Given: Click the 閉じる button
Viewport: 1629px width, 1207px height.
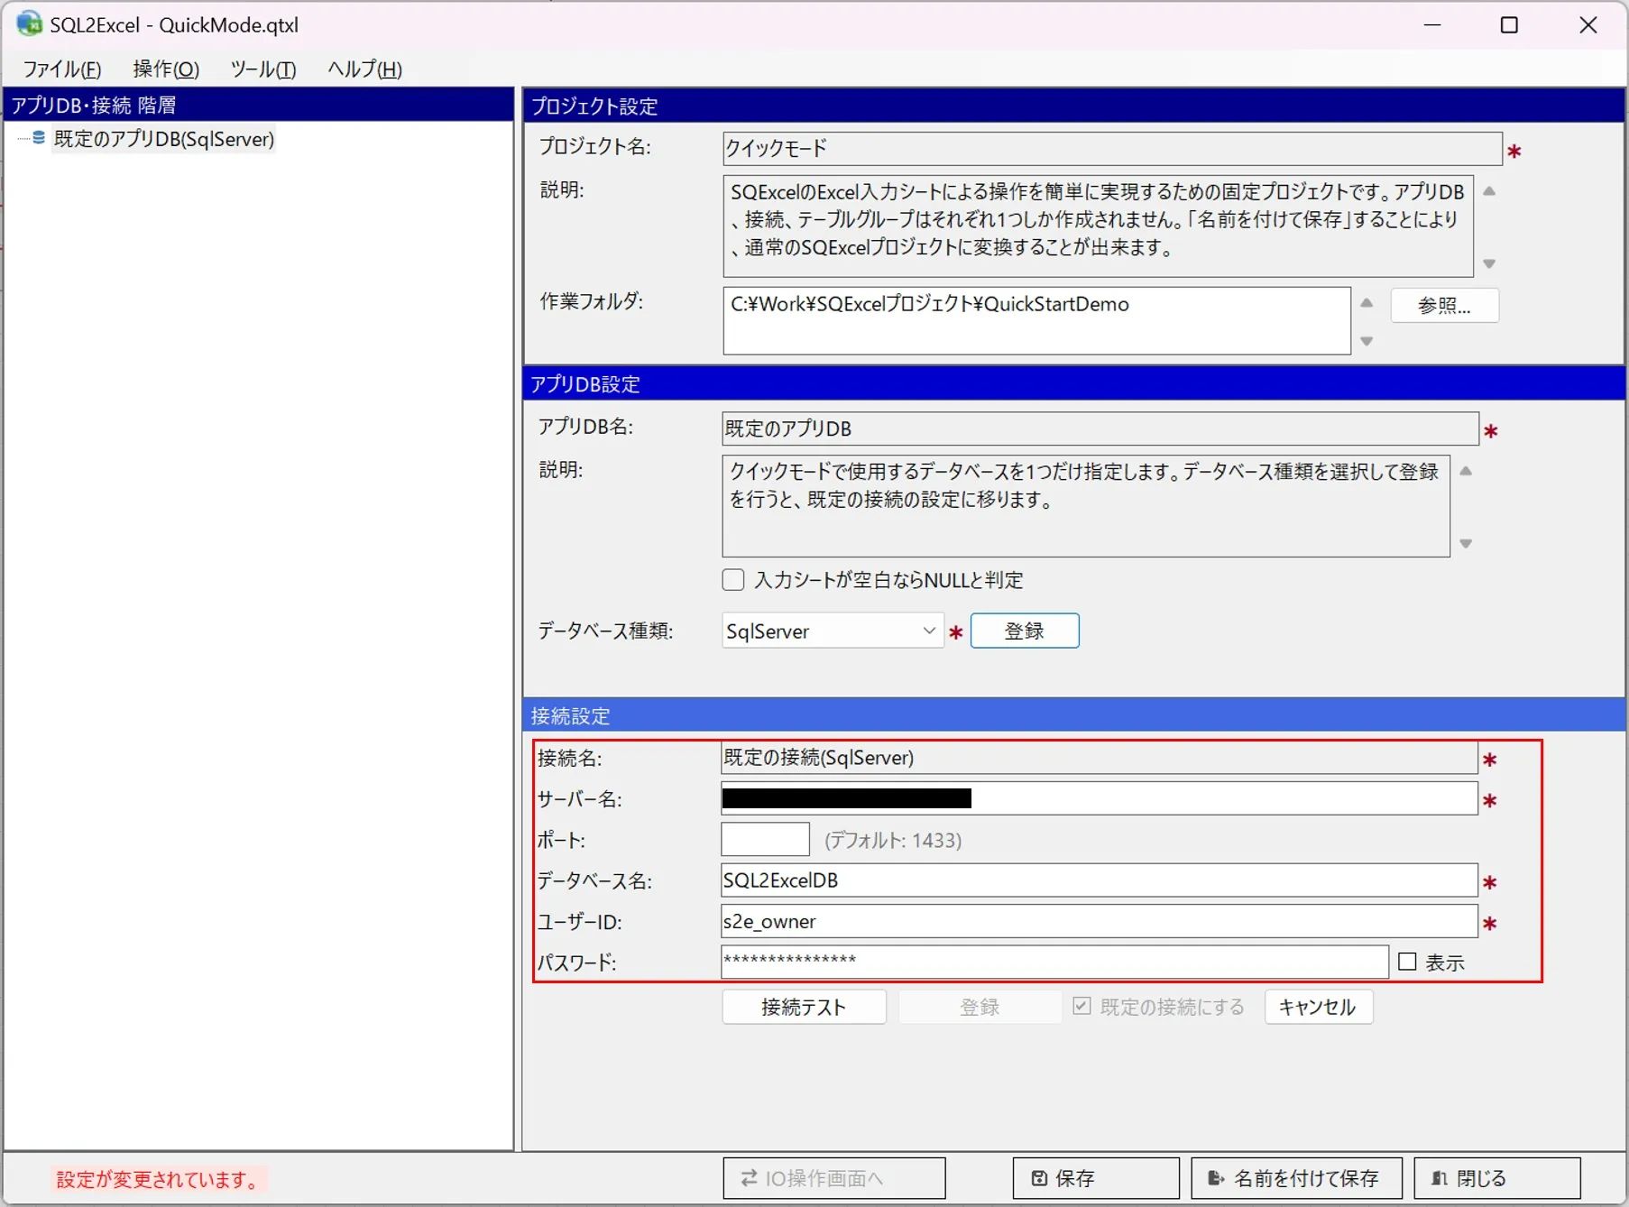Looking at the screenshot, I should click(x=1497, y=1178).
